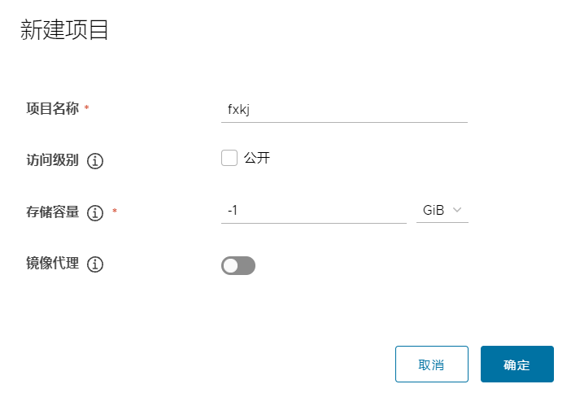
Task: Click the red asterisk after 存储容量 info icon
Action: point(115,212)
